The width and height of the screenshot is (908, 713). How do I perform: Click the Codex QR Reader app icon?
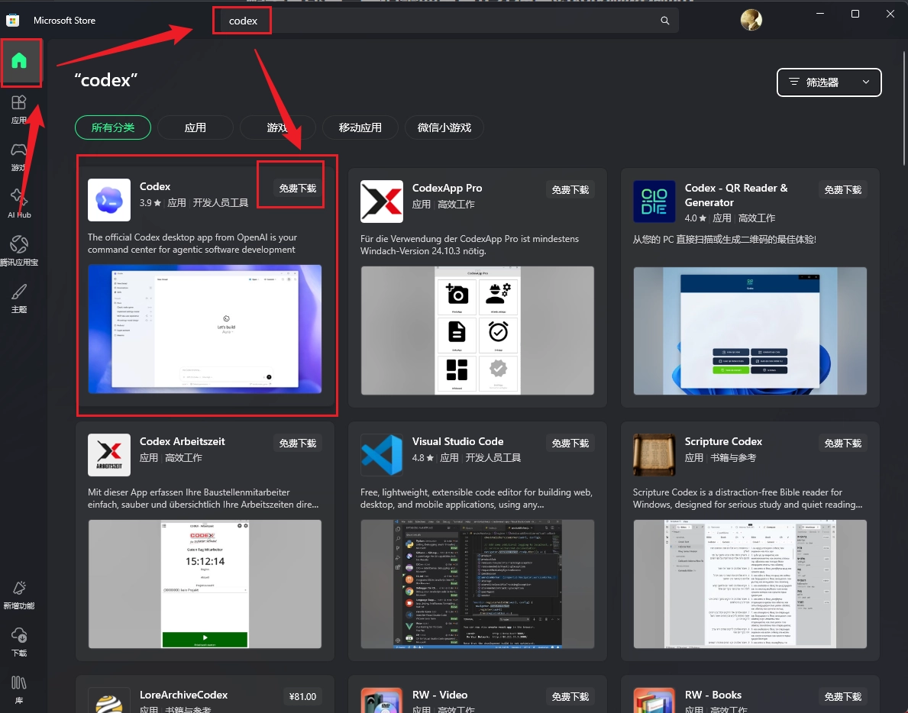(x=654, y=202)
